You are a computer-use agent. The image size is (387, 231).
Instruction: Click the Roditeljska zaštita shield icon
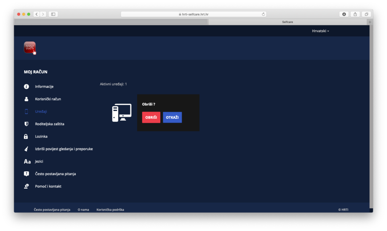coord(26,124)
